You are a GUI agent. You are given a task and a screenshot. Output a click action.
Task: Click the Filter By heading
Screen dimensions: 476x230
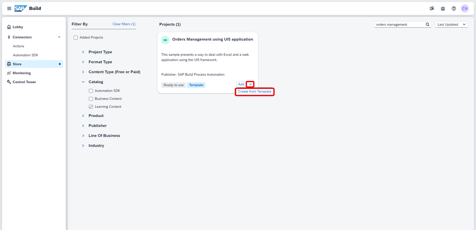coord(80,24)
